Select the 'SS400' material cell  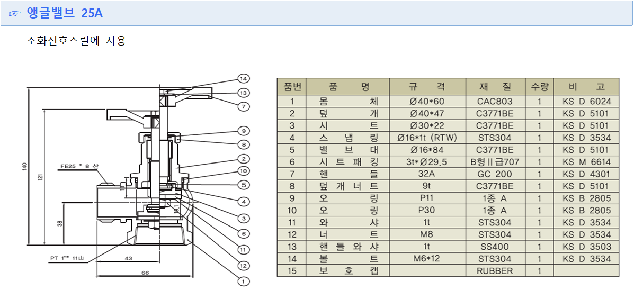click(x=495, y=247)
